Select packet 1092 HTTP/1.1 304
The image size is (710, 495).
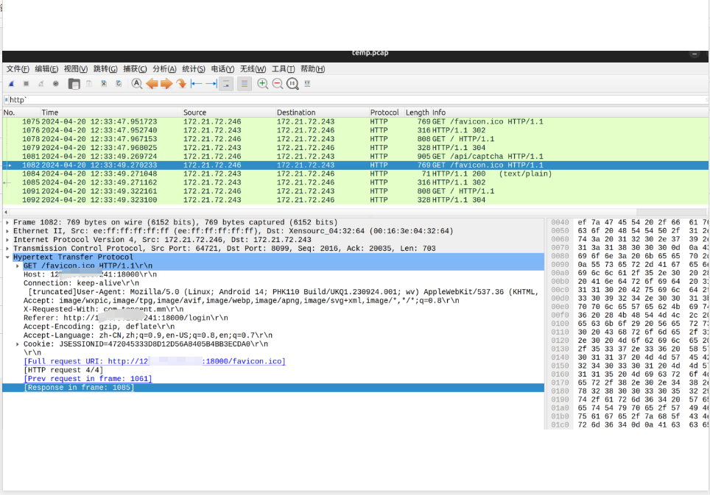[356, 200]
